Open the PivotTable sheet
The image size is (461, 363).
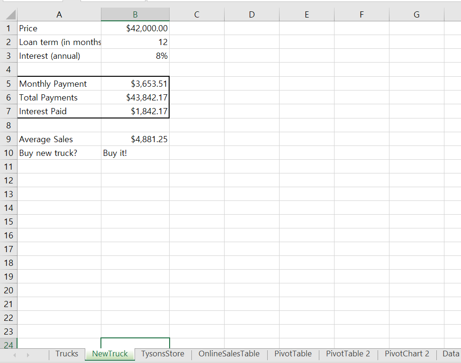(x=293, y=354)
